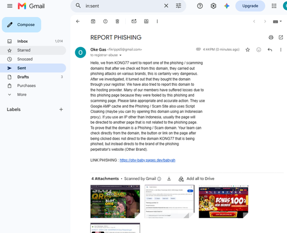
Task: Click the 4:44 PM timestamp
Action: pos(221,49)
